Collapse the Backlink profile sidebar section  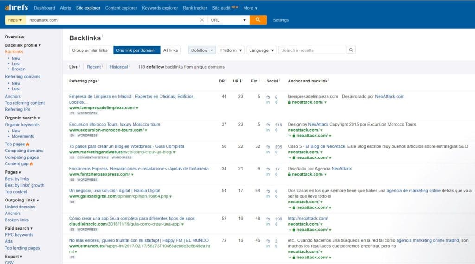pos(23,45)
